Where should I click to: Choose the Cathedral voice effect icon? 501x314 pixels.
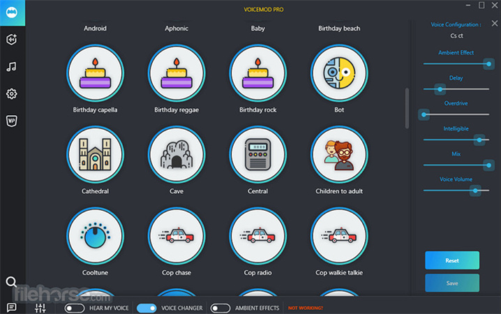pyautogui.click(x=95, y=155)
